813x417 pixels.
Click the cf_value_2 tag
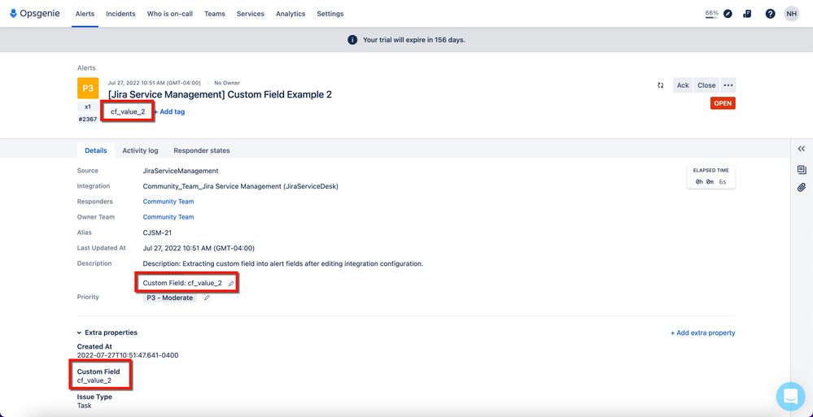point(128,111)
